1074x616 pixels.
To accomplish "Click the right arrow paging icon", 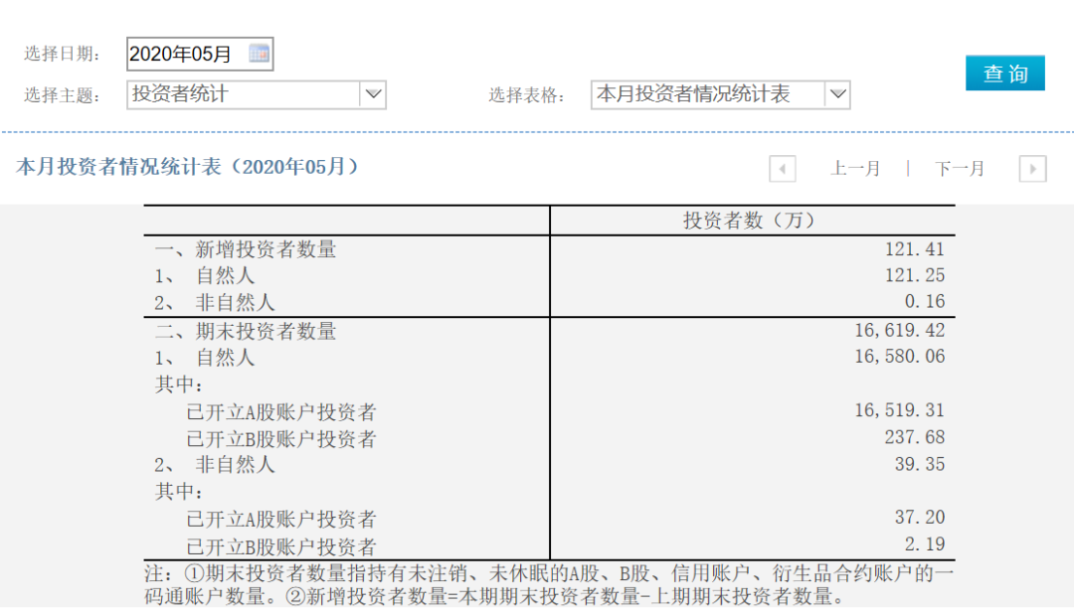I will coord(1032,168).
